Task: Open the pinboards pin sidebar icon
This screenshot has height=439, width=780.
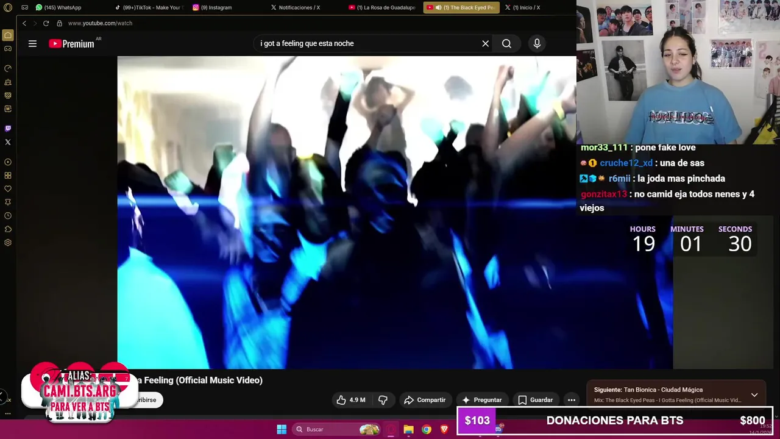Action: tap(8, 202)
